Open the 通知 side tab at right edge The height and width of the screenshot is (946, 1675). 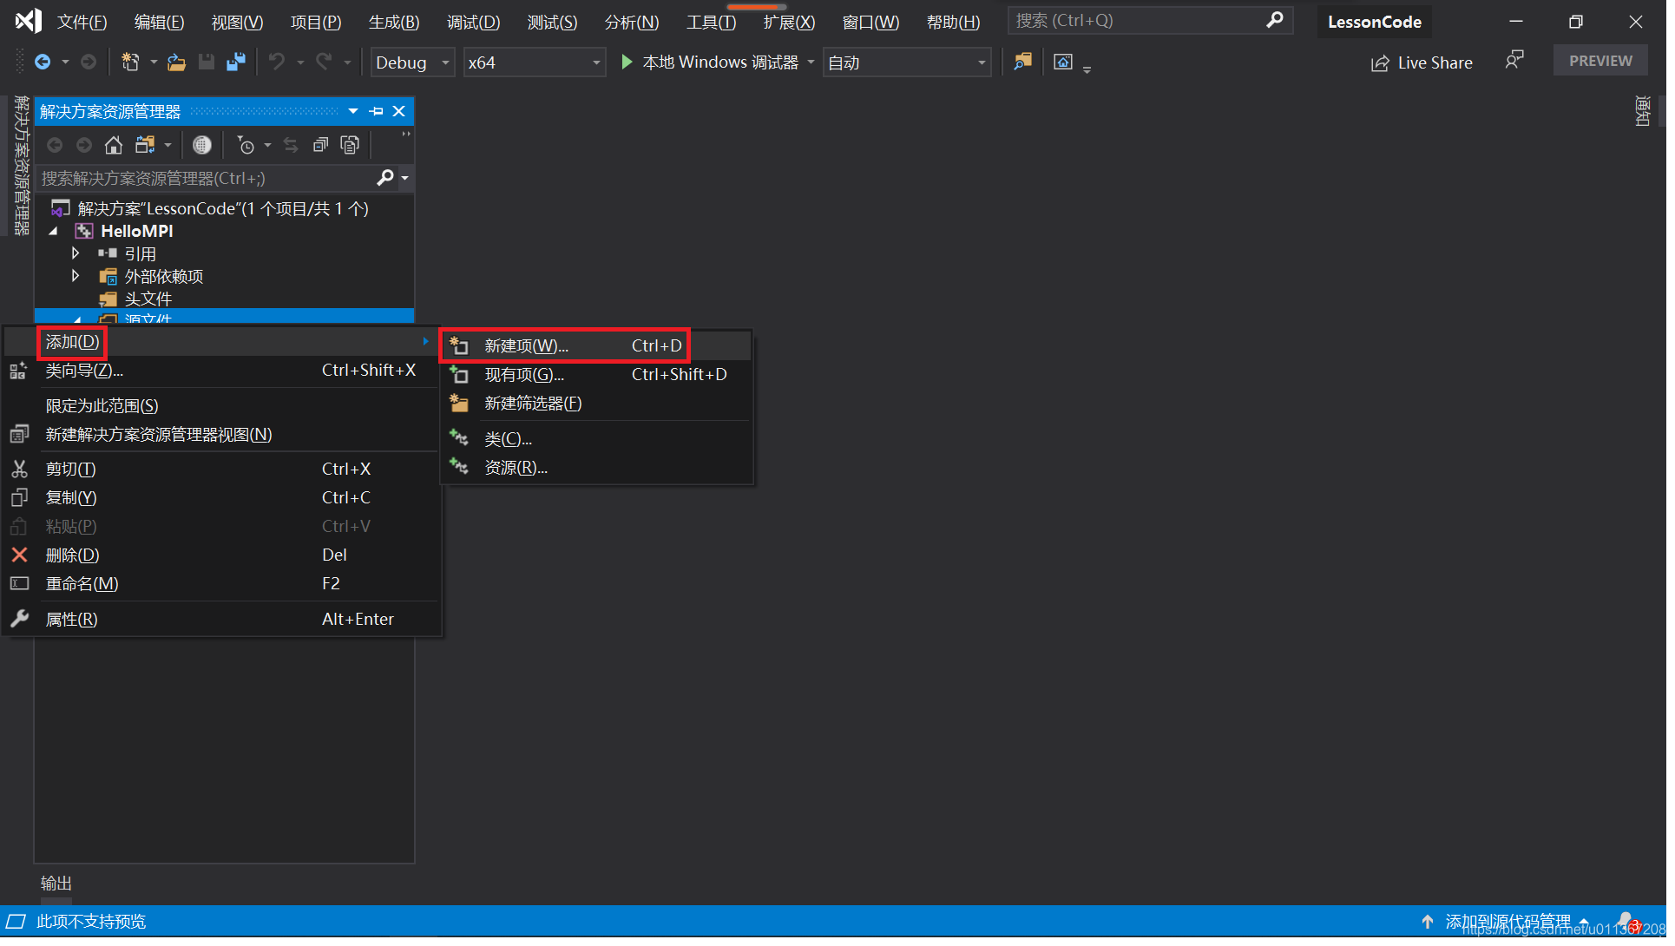[1643, 111]
